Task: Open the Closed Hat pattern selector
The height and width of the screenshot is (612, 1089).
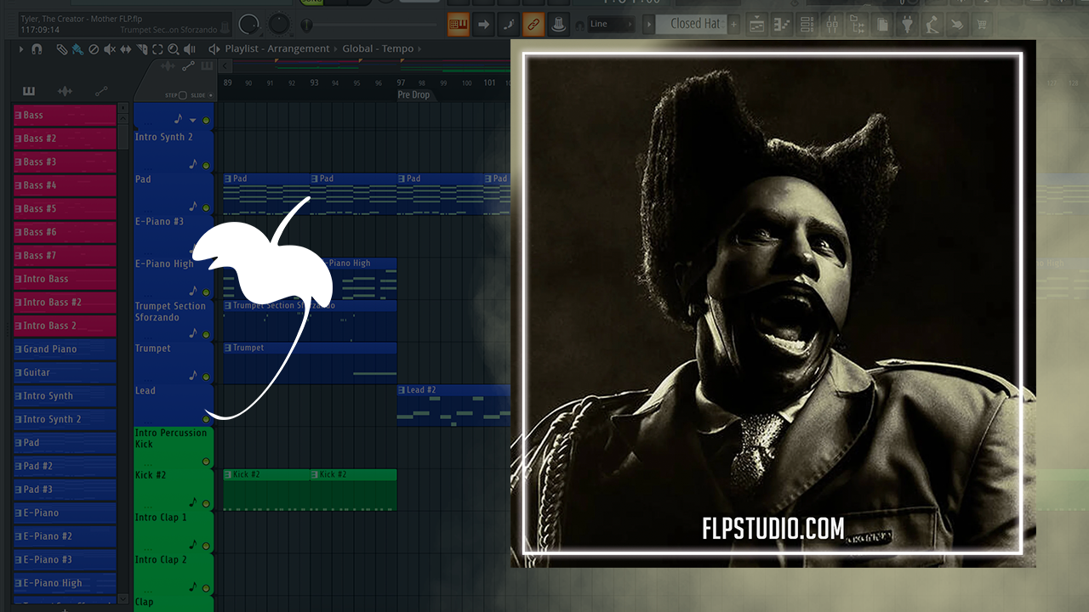Action: pos(694,24)
